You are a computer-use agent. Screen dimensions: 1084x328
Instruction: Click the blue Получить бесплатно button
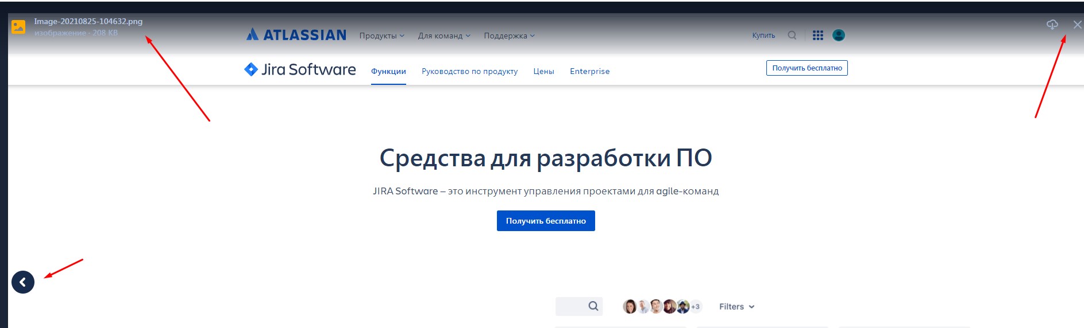coord(546,221)
